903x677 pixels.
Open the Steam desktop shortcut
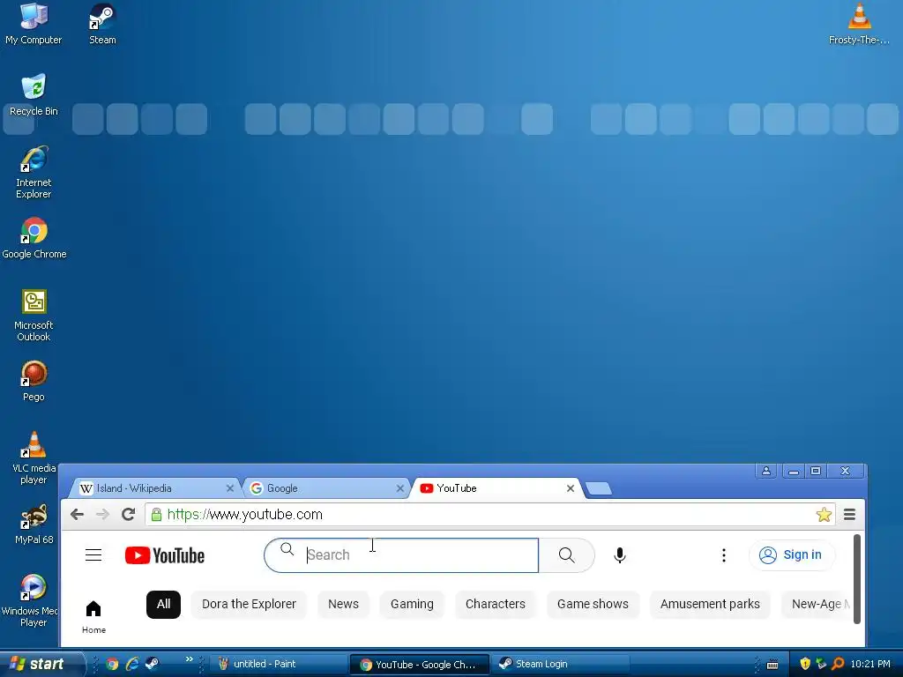pos(102,23)
